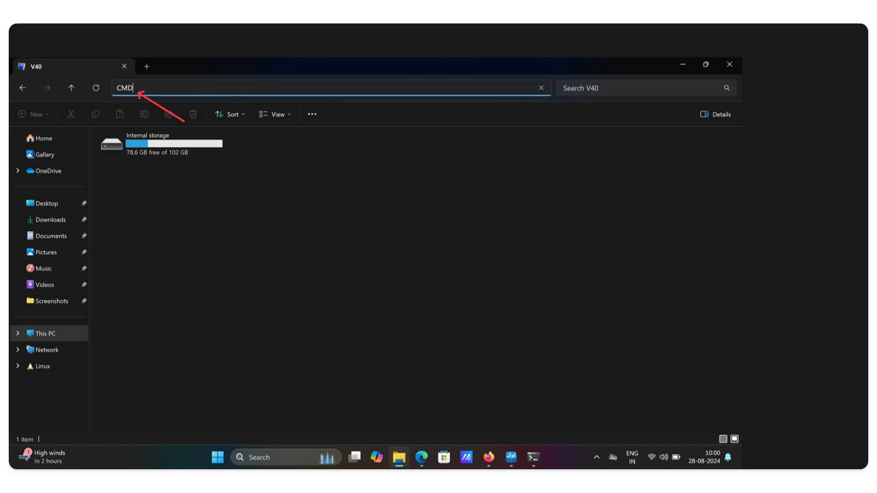Open OneDrive in the sidebar
This screenshot has width=877, height=493.
tap(44, 171)
